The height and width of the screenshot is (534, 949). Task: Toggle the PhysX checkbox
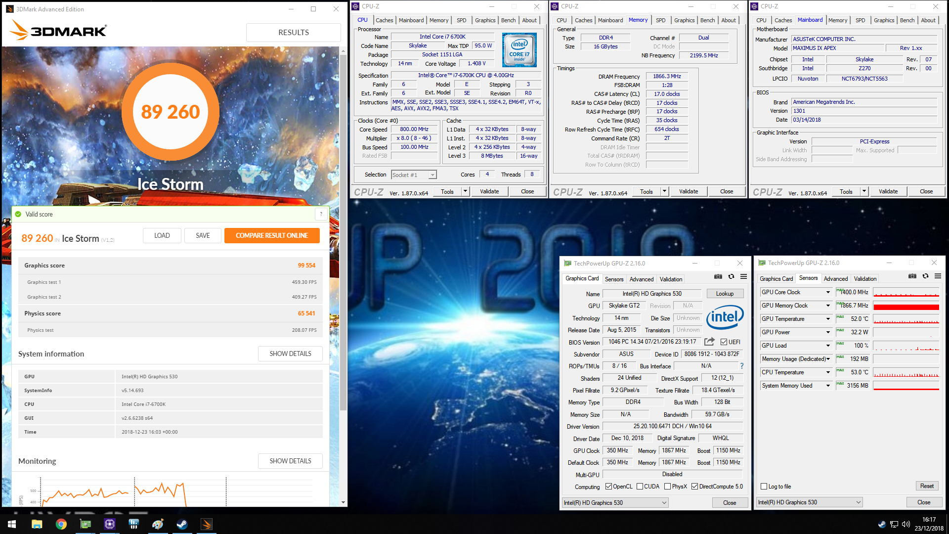tap(667, 487)
